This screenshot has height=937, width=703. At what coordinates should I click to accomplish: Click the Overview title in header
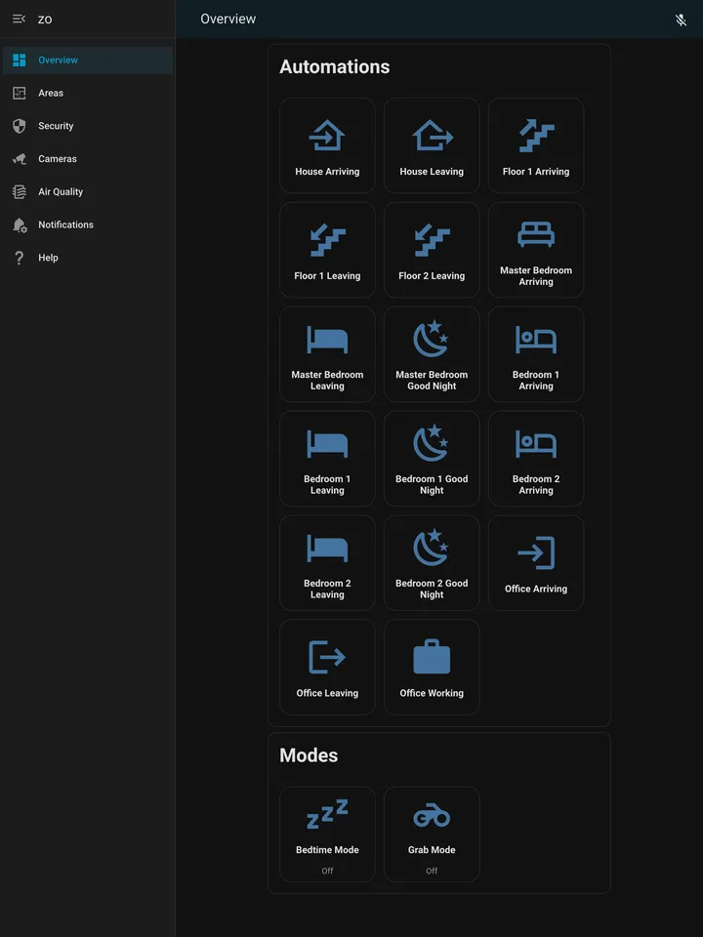tap(227, 20)
